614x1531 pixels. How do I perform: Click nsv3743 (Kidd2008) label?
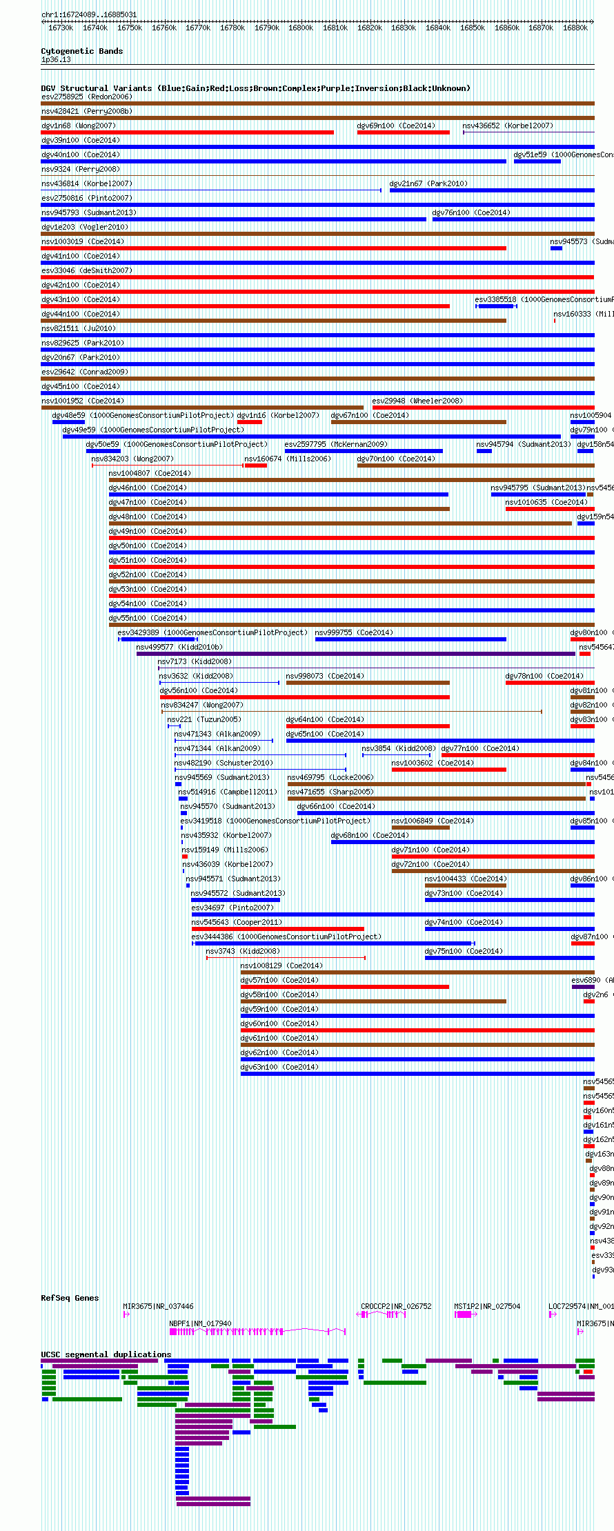243,952
